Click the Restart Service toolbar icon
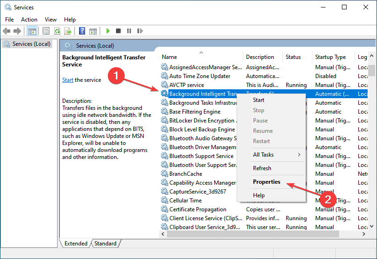377x259 pixels. (140, 31)
